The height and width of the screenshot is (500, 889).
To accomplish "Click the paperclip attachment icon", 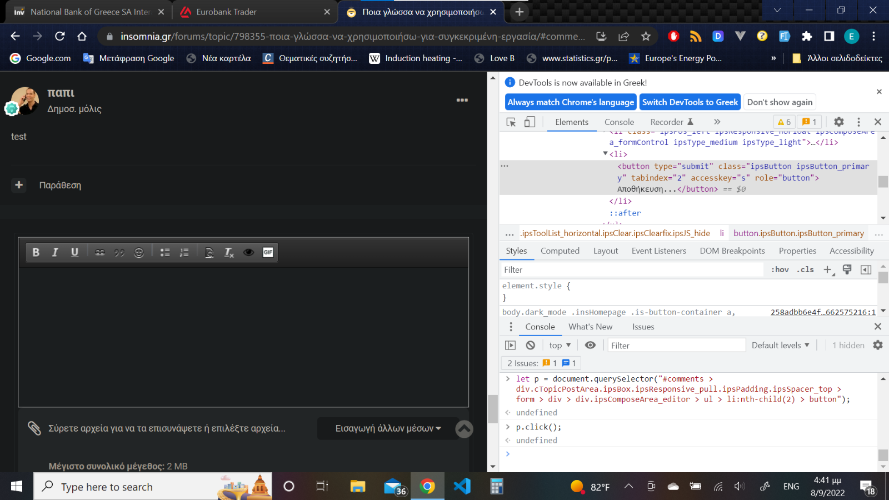I will (x=34, y=428).
